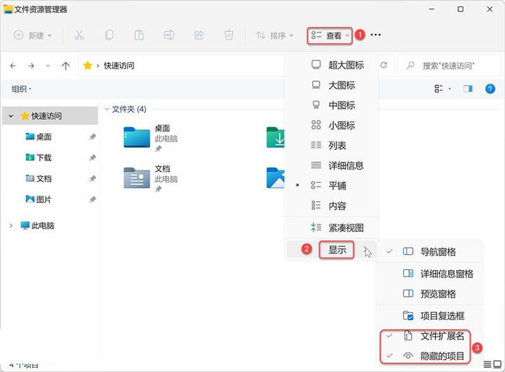Click the Paste clipboard icon

(x=139, y=35)
